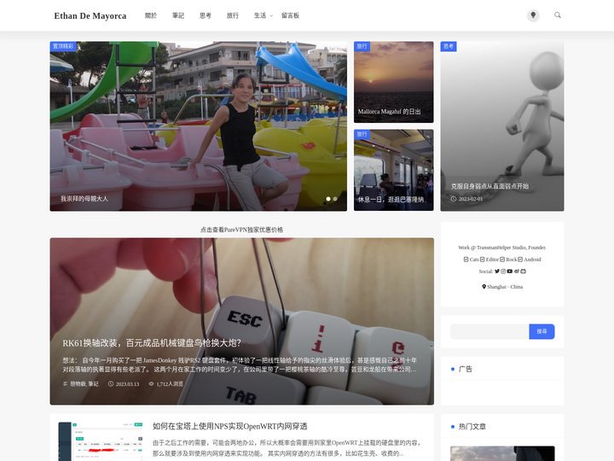Image resolution: width=614 pixels, height=461 pixels.
Task: Click the location pin icon beside Shanghai
Action: 484,287
